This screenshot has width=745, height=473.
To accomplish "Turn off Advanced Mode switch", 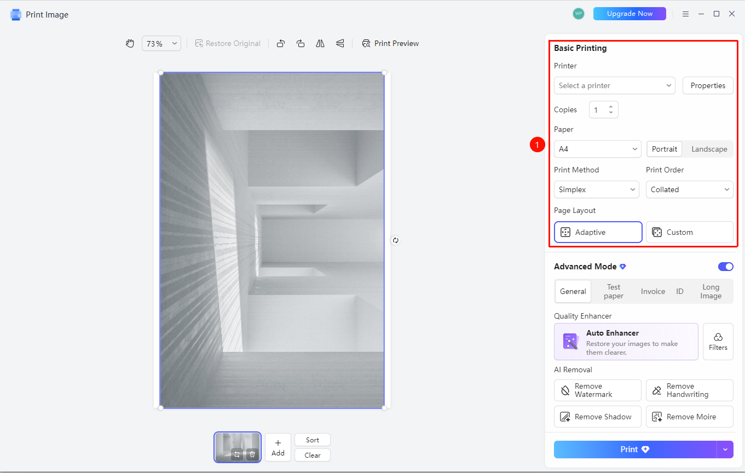I will pos(726,267).
